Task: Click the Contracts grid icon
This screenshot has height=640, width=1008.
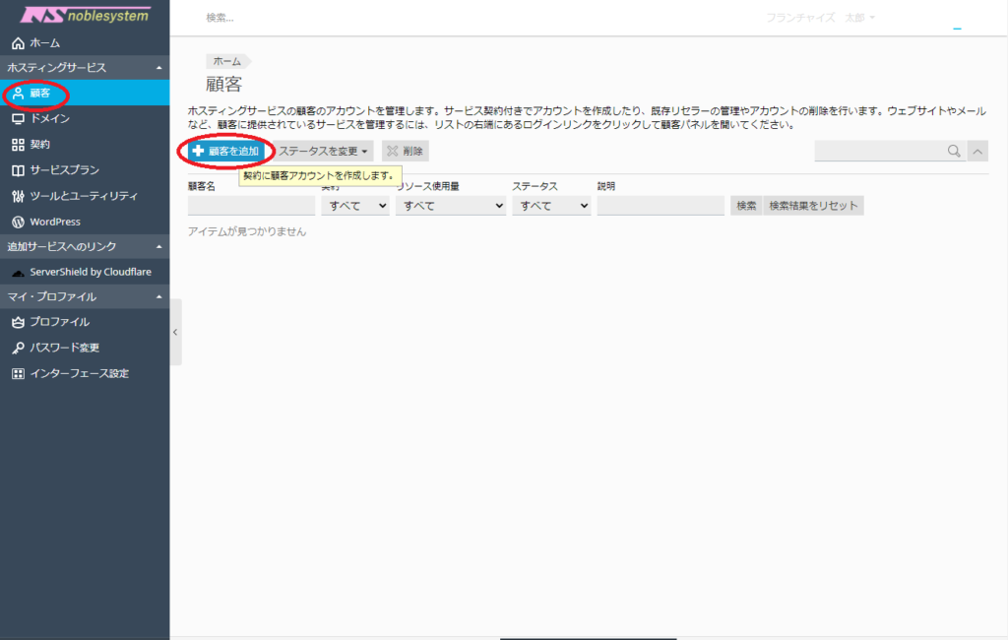Action: click(18, 145)
